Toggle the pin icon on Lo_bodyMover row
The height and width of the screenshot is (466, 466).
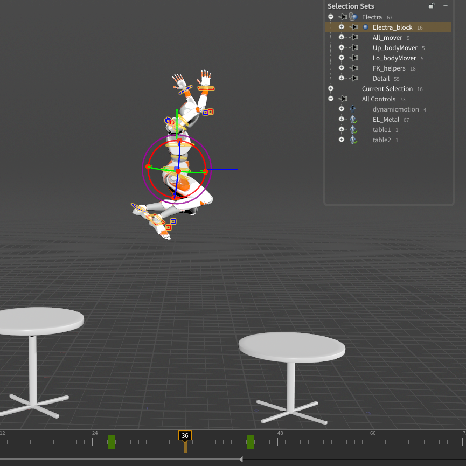click(353, 58)
